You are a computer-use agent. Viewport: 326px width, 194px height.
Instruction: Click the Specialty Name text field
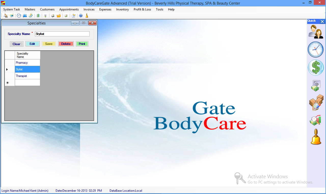(62, 34)
